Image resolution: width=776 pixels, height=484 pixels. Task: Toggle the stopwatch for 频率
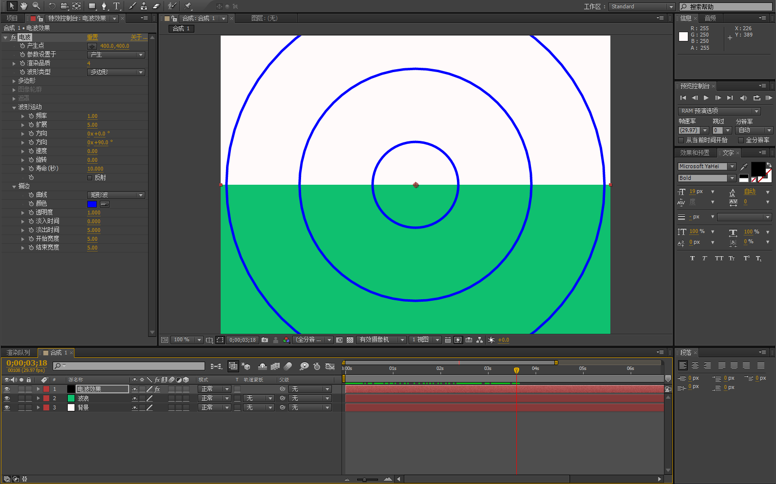(x=31, y=116)
